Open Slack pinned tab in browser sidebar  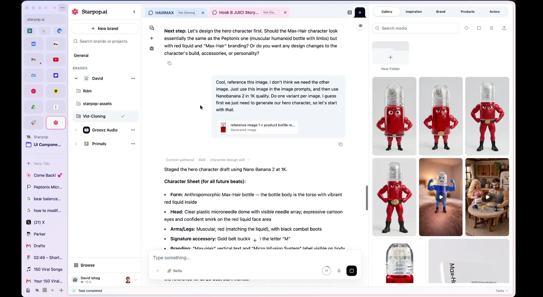pyautogui.click(x=34, y=123)
